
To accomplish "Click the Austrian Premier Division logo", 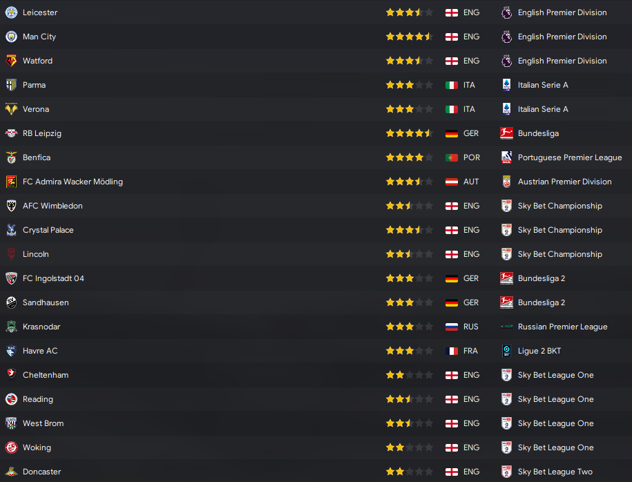I will click(x=506, y=182).
